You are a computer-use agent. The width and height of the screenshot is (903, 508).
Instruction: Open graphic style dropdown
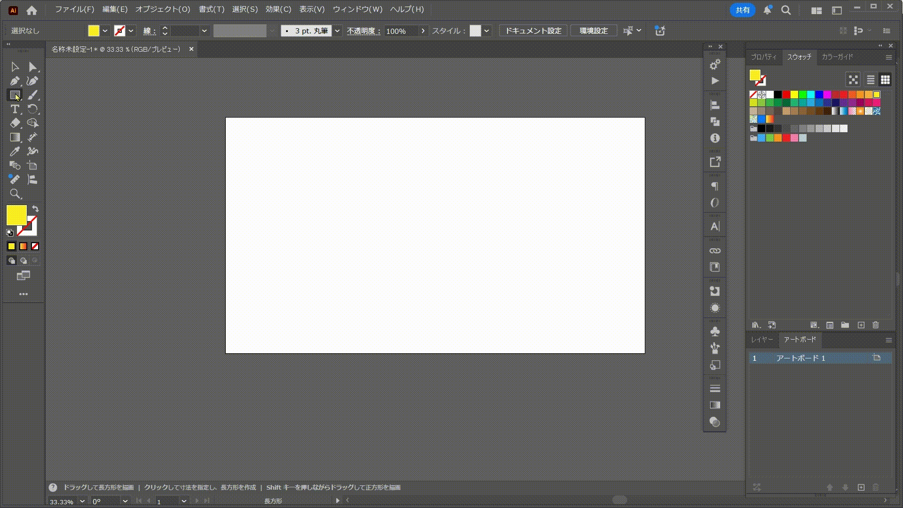coord(486,31)
